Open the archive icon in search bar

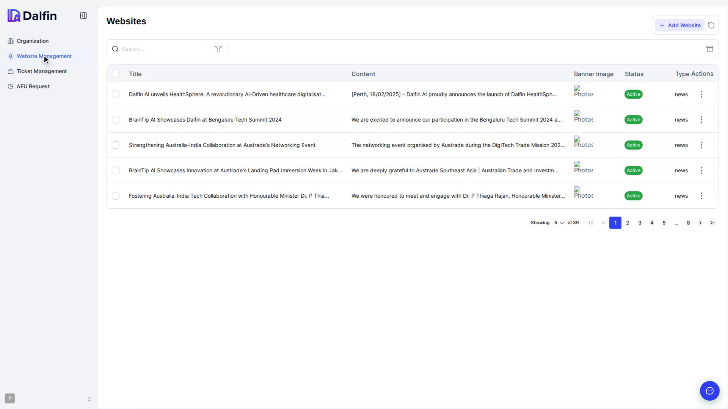coord(710,49)
